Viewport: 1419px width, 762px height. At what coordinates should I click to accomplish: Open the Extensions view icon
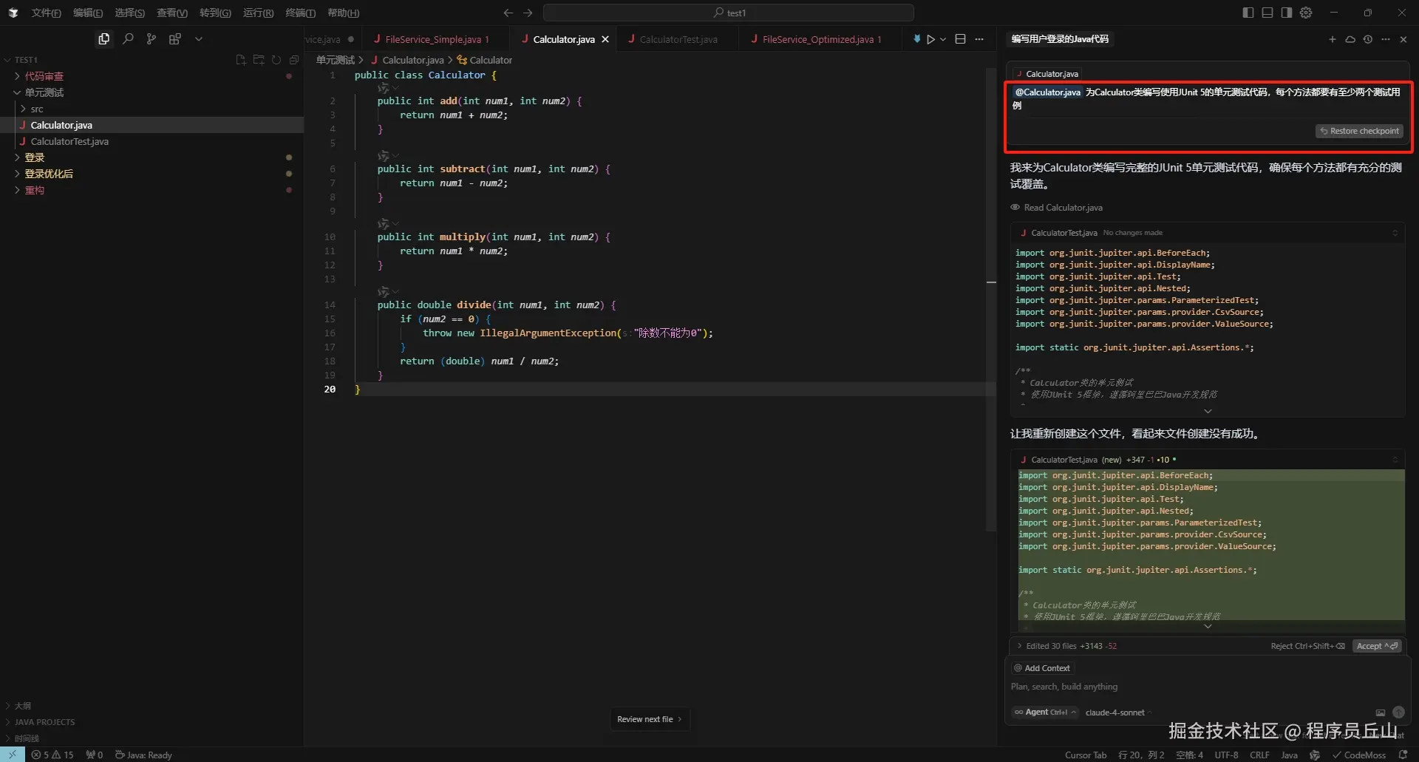coord(175,39)
